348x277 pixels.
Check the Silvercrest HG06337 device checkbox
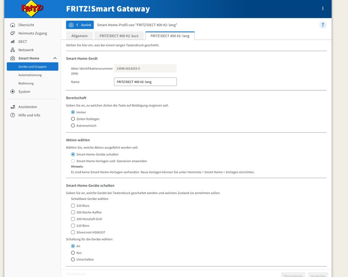click(73, 232)
